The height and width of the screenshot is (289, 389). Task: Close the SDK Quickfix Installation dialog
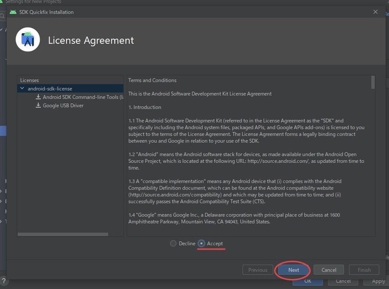click(x=375, y=12)
